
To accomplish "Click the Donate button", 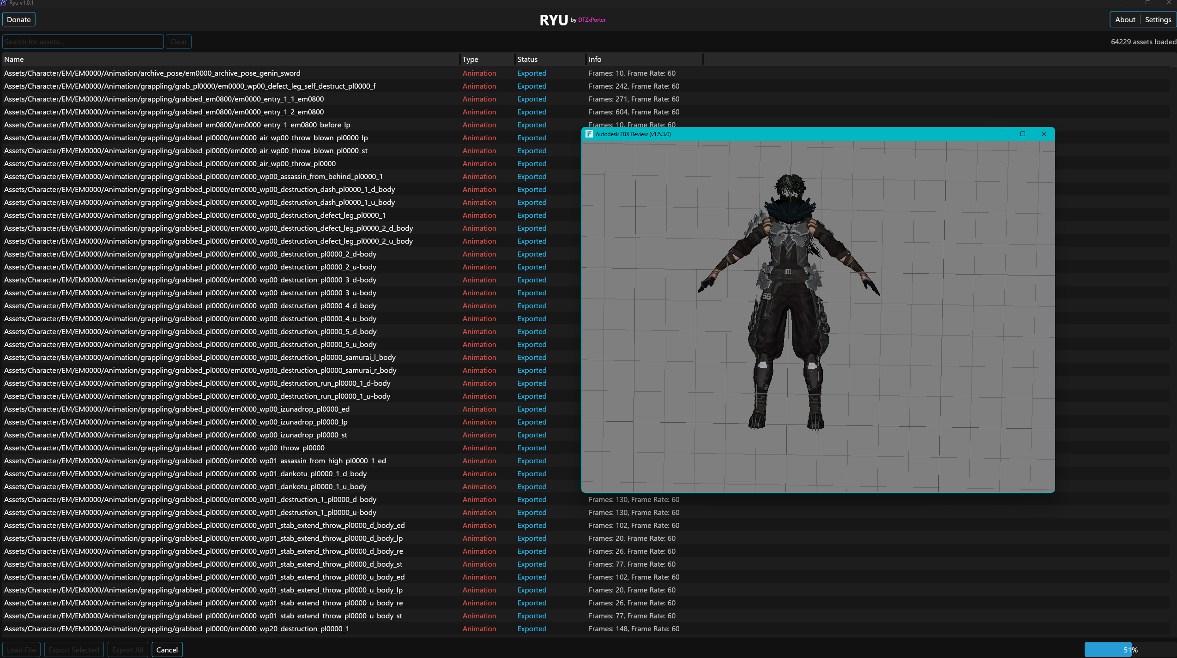I will tap(19, 19).
